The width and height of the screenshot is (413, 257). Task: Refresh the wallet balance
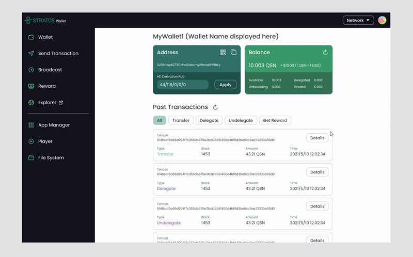click(325, 52)
